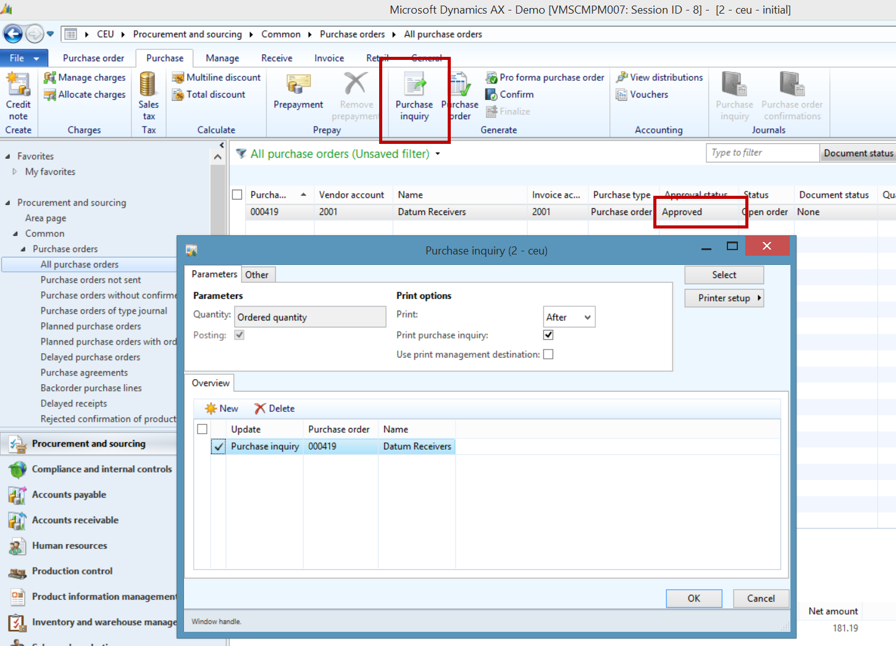Confirm the dialog with OK
The width and height of the screenshot is (896, 646).
(693, 598)
